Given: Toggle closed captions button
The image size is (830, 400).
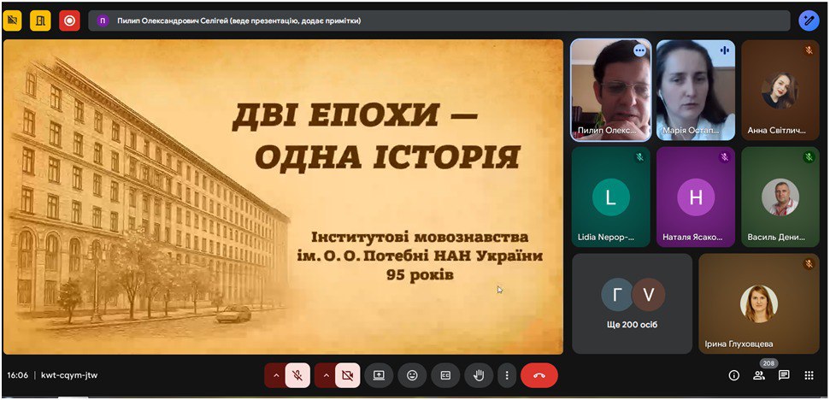Looking at the screenshot, I should (445, 375).
